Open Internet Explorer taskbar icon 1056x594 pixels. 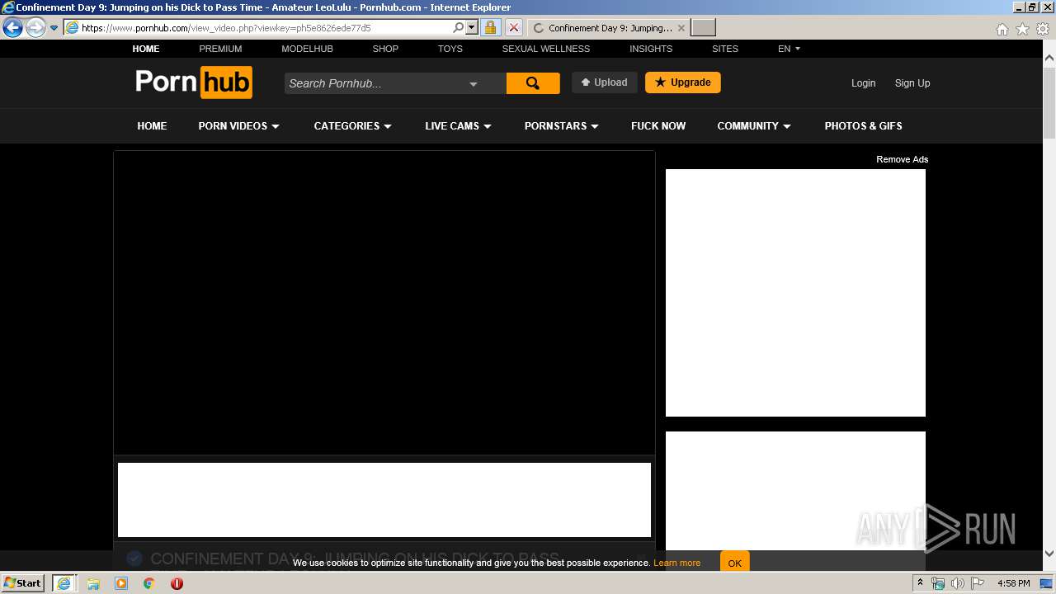pos(64,583)
